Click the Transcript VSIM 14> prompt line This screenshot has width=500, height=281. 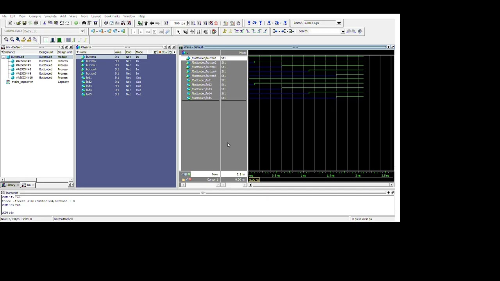[8, 213]
